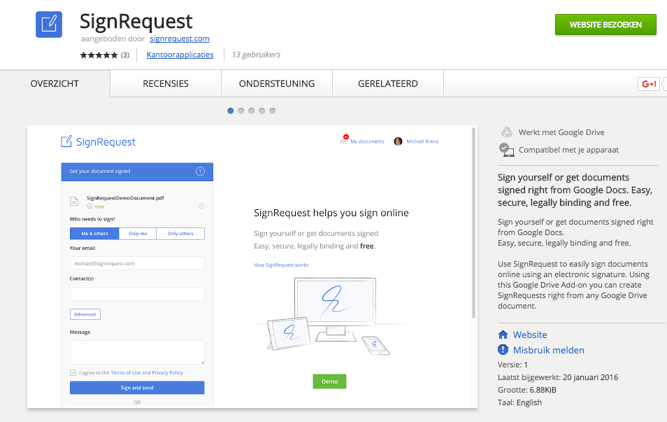
Task: Open the Terms of Use link
Action: pos(125,372)
